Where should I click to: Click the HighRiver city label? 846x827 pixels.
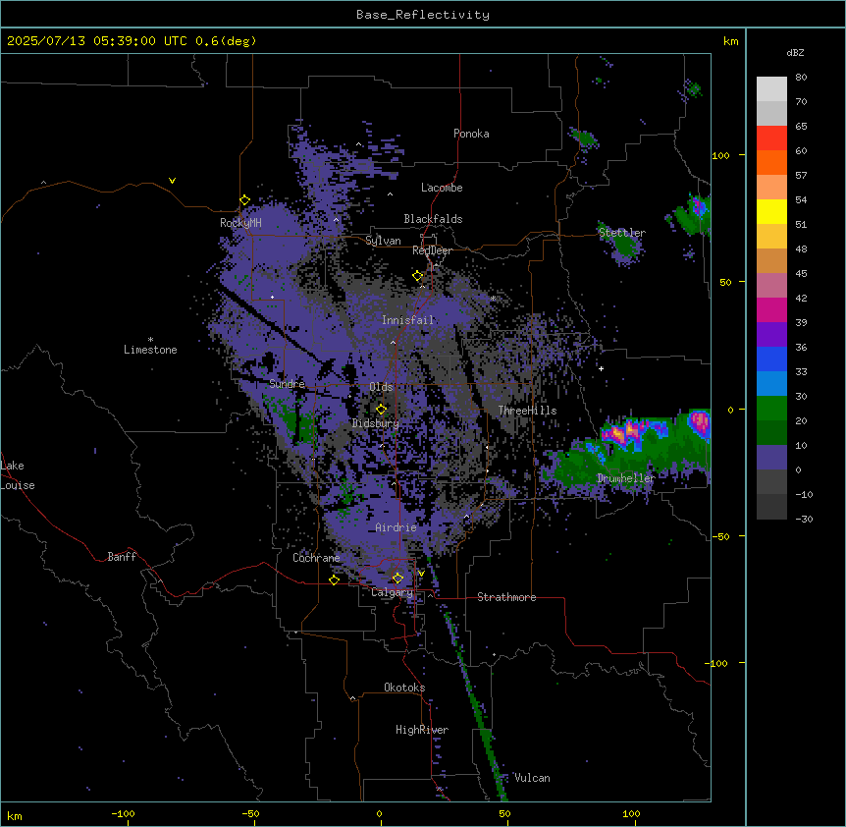click(x=422, y=730)
